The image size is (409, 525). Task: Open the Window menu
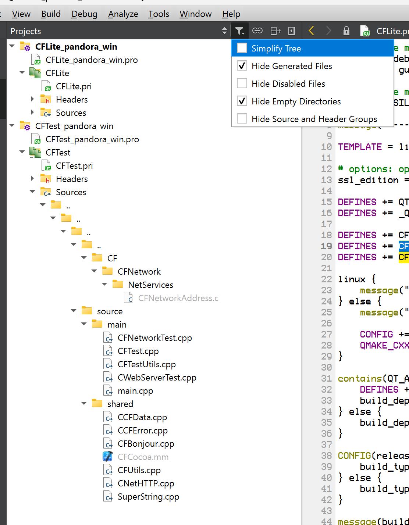coord(196,14)
